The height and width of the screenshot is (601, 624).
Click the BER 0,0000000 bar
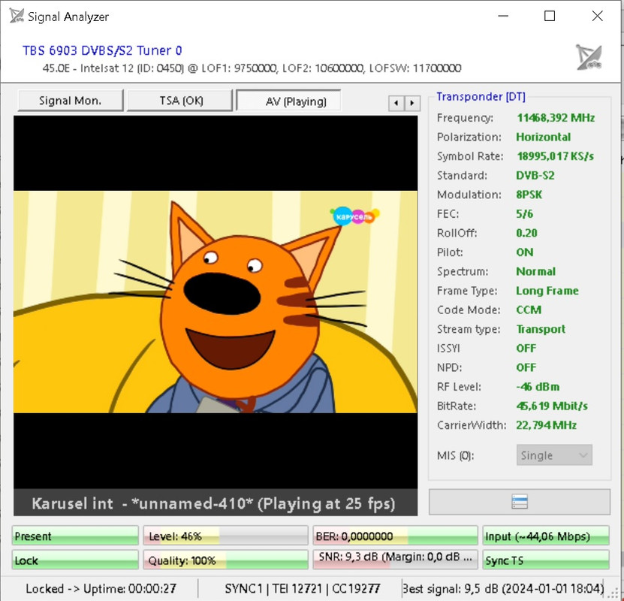(x=395, y=536)
